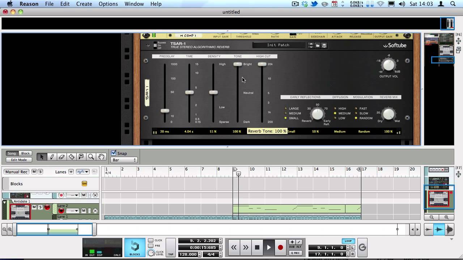Open the Options menu
The image size is (463, 260).
[x=108, y=4]
